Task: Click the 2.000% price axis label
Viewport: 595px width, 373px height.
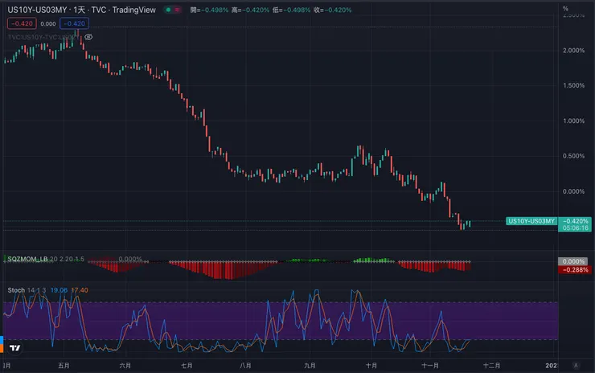Action: [573, 51]
